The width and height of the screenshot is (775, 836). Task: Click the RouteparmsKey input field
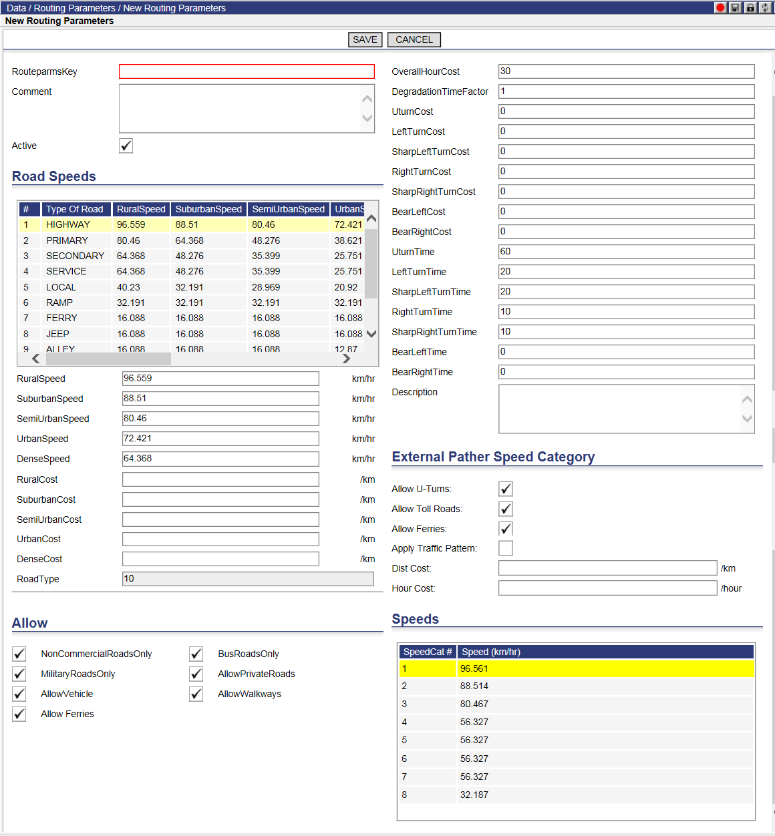pyautogui.click(x=247, y=71)
